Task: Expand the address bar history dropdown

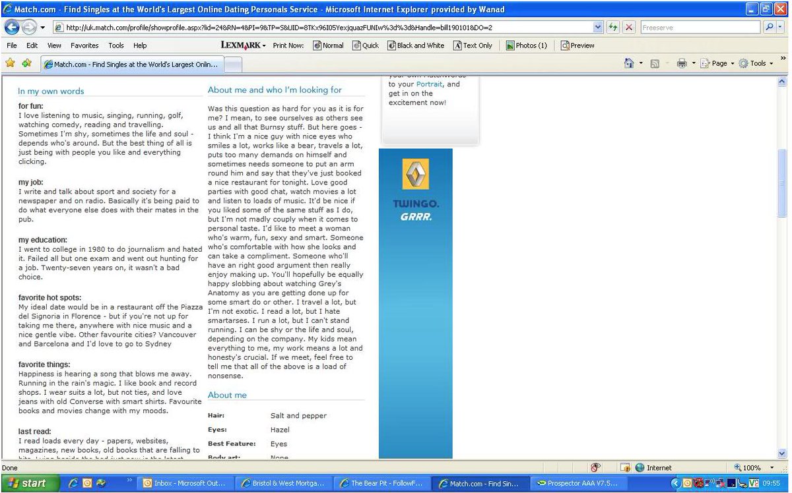Action: (x=598, y=28)
